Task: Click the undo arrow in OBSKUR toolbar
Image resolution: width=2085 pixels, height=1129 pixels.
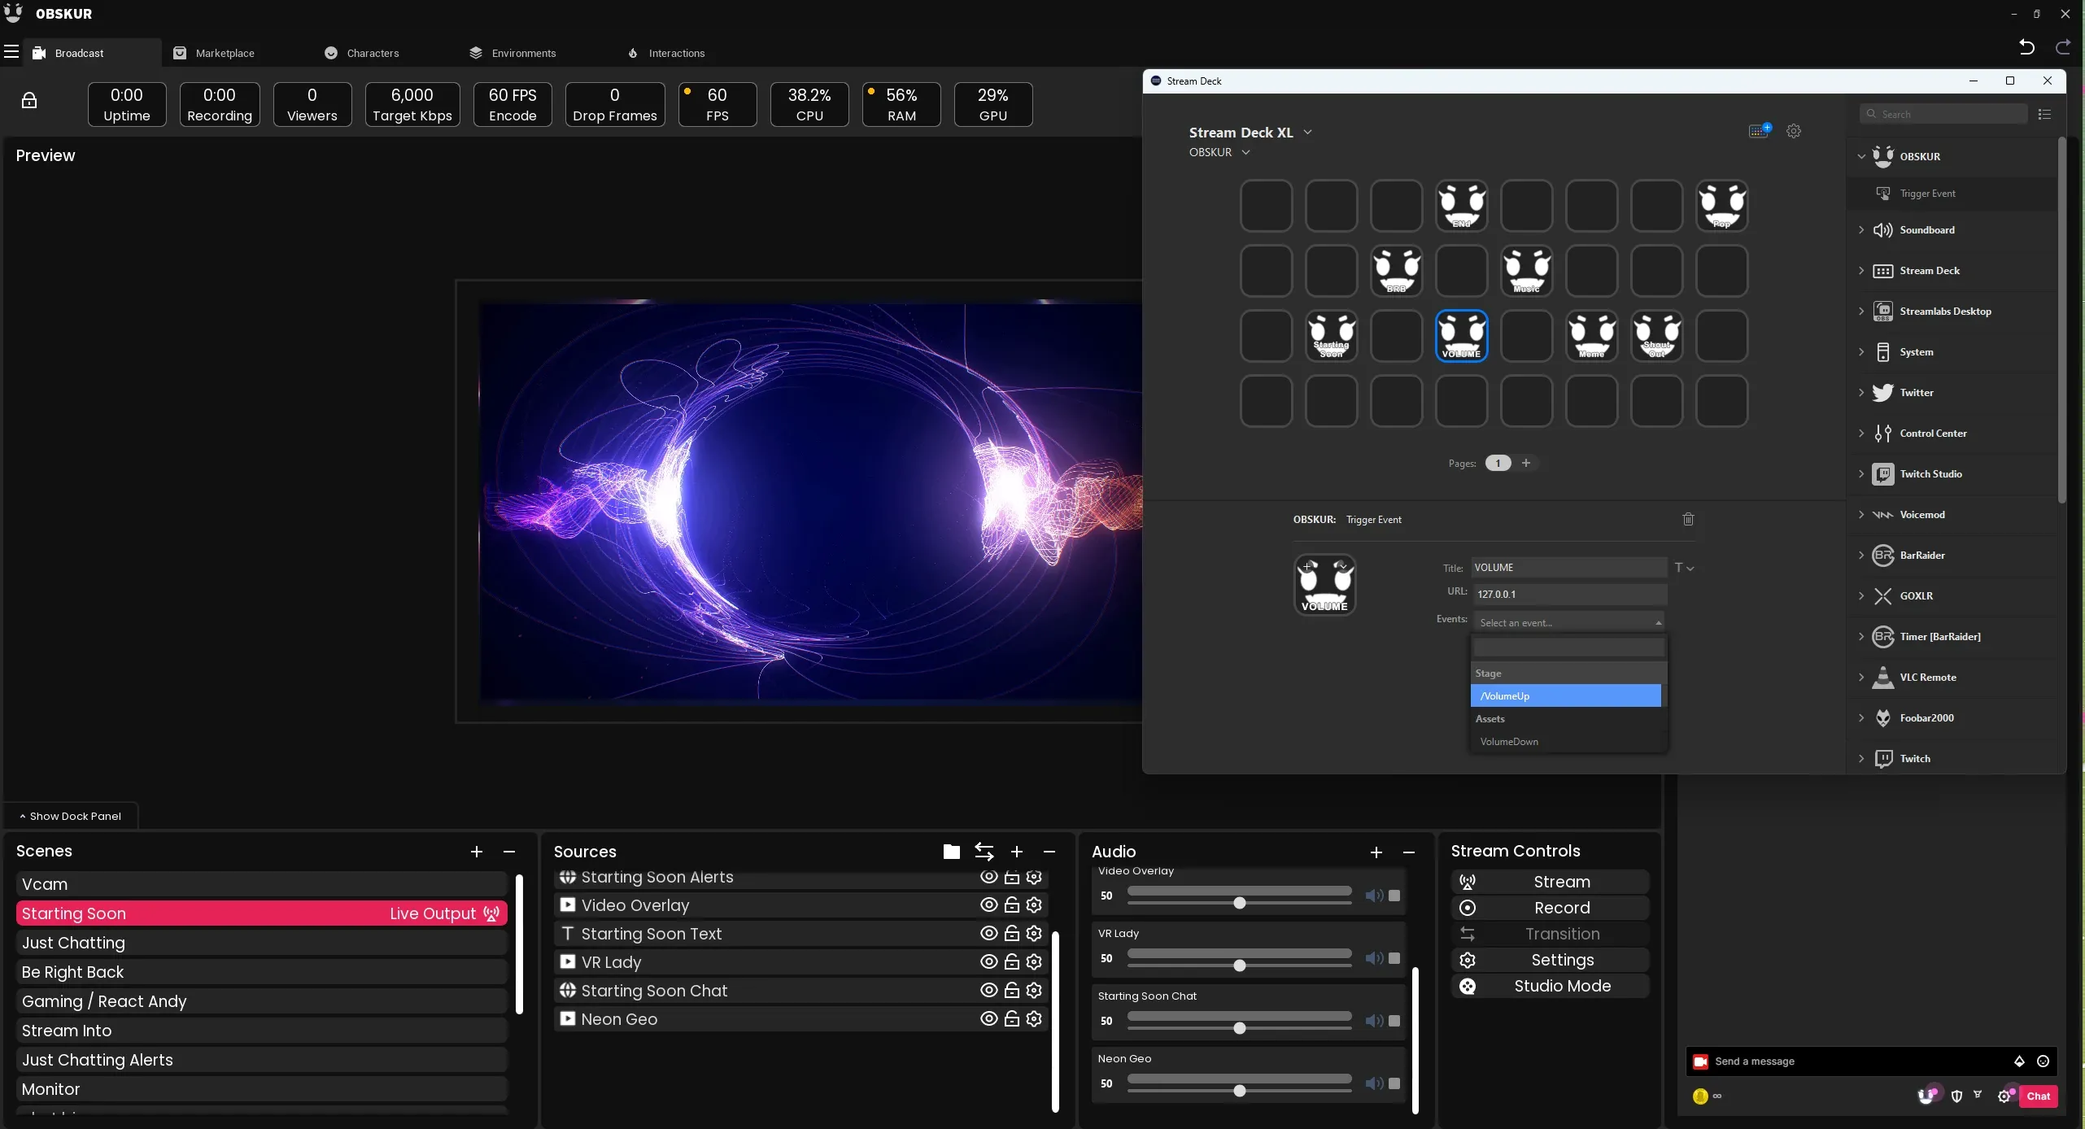Action: [x=2026, y=47]
